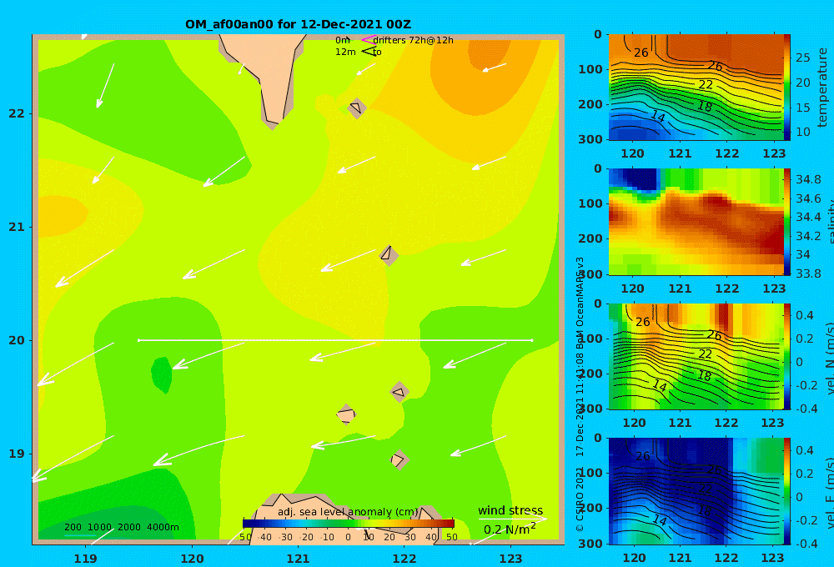The width and height of the screenshot is (834, 567).
Task: Click the '200 1000 2000 4000m' depth legend
Action: click(121, 527)
